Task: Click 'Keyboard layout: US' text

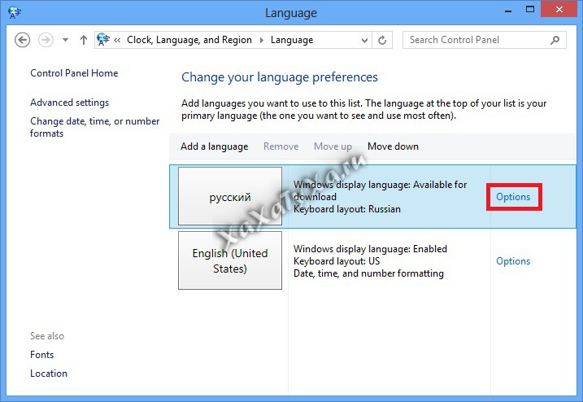Action: click(337, 261)
